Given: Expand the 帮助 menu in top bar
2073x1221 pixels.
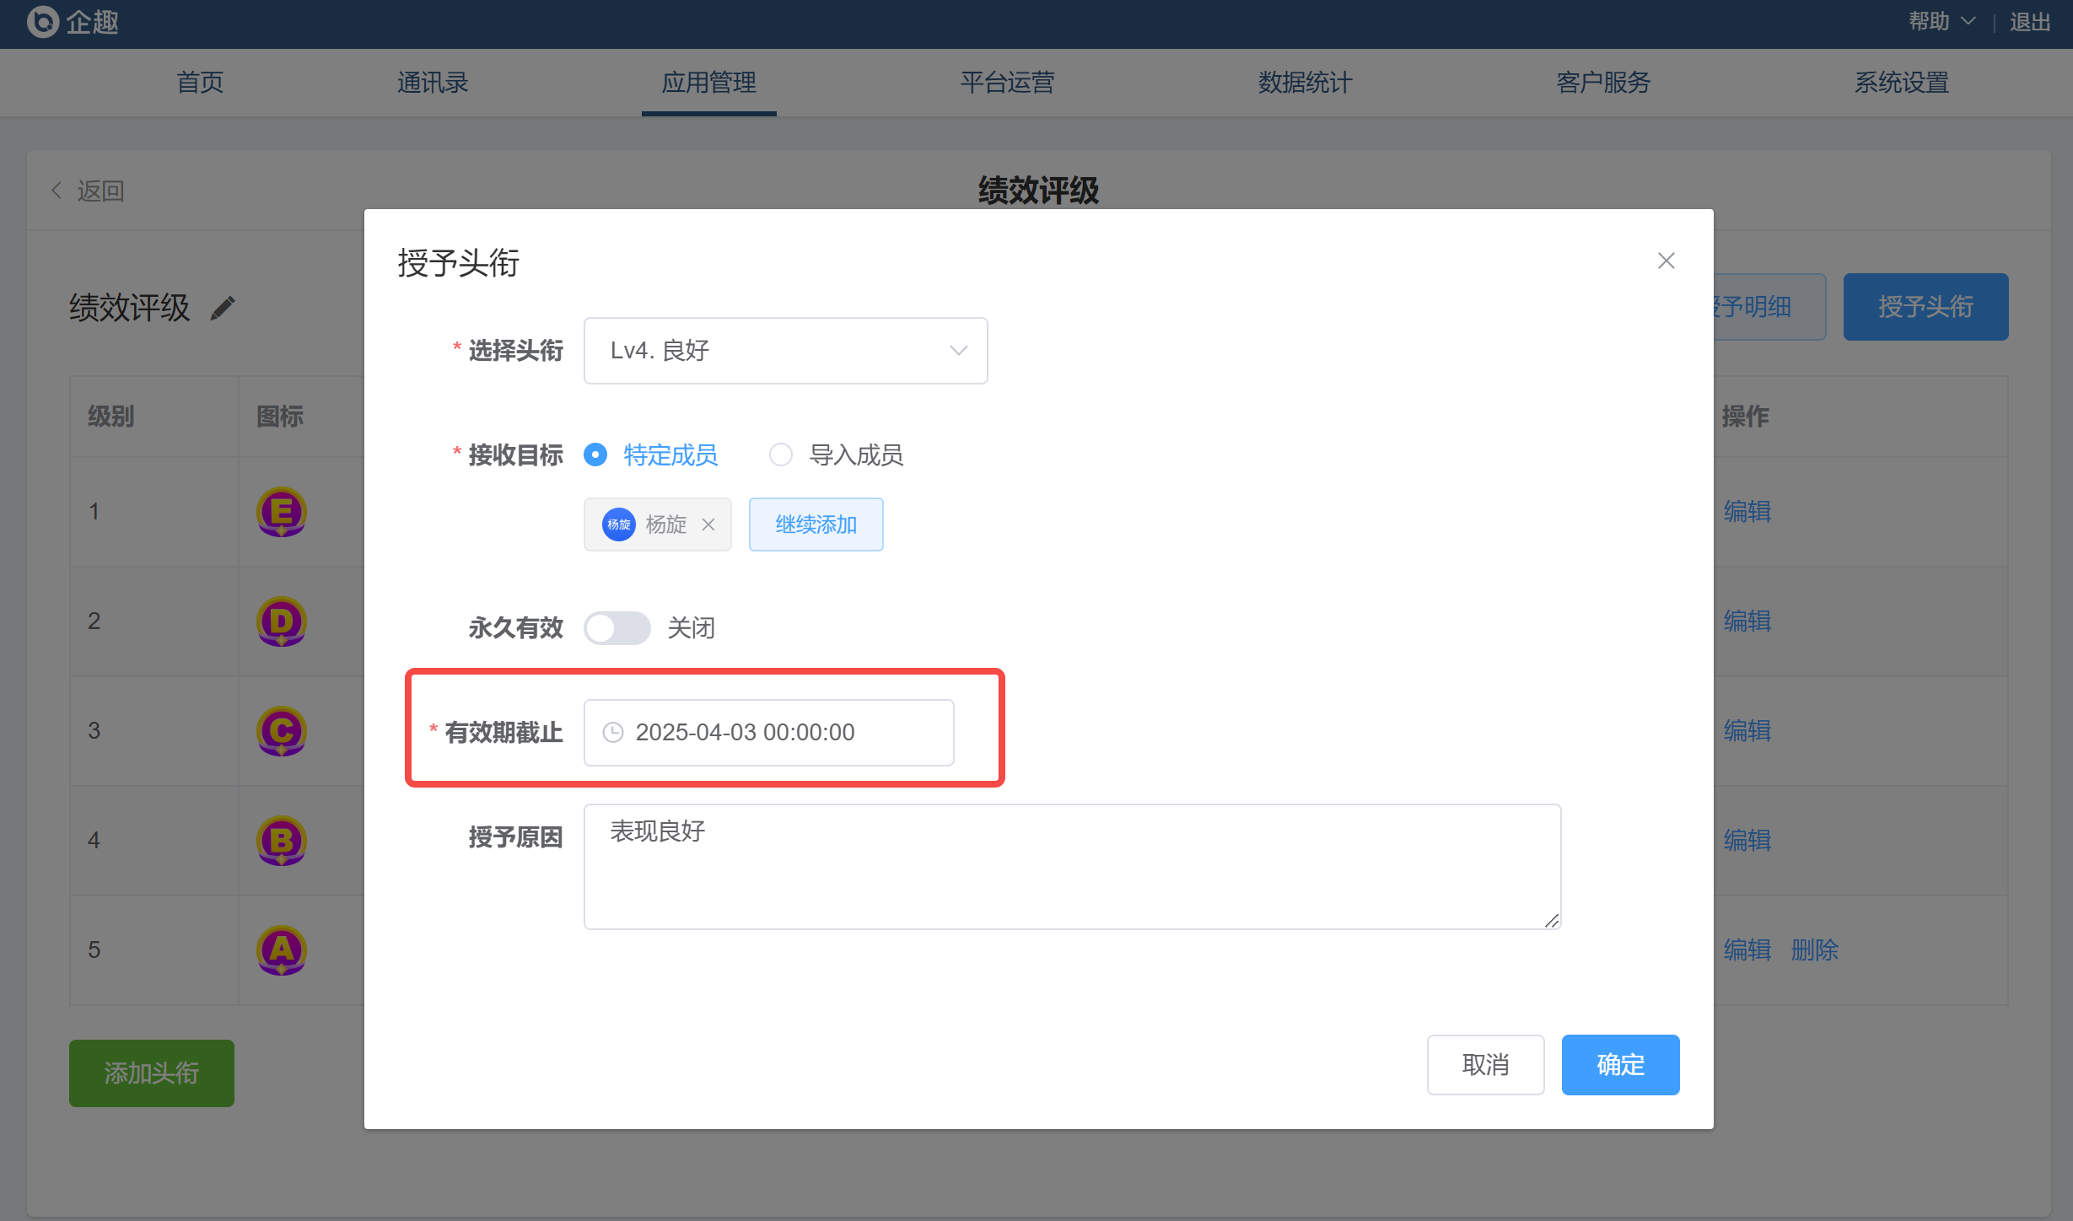Looking at the screenshot, I should 1940,22.
